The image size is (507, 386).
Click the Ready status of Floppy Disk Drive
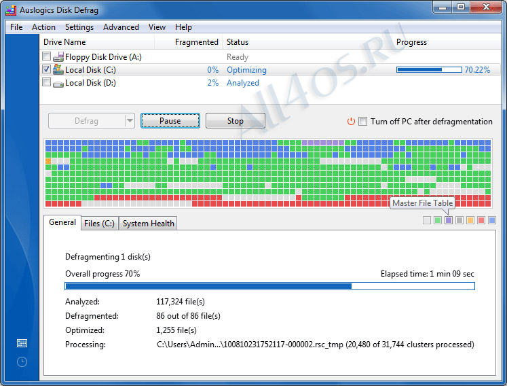click(x=238, y=57)
